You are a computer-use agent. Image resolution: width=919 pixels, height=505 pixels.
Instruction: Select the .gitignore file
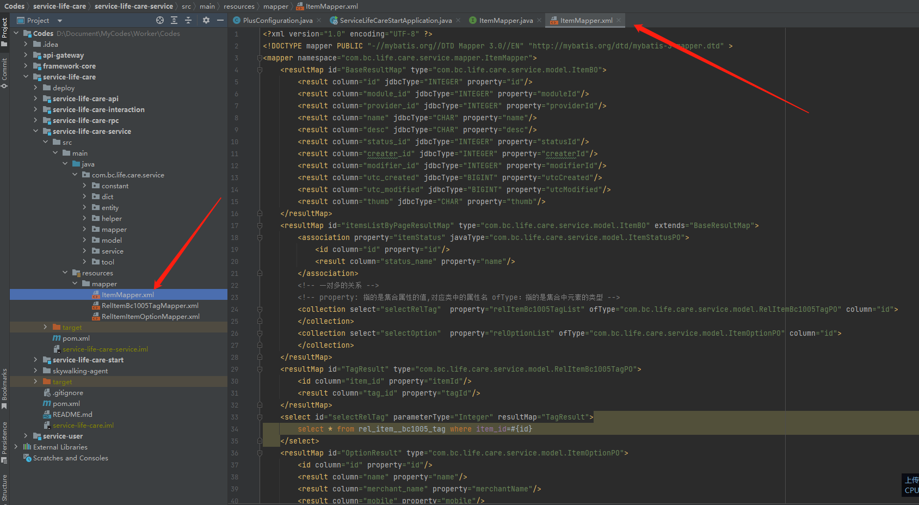[68, 392]
